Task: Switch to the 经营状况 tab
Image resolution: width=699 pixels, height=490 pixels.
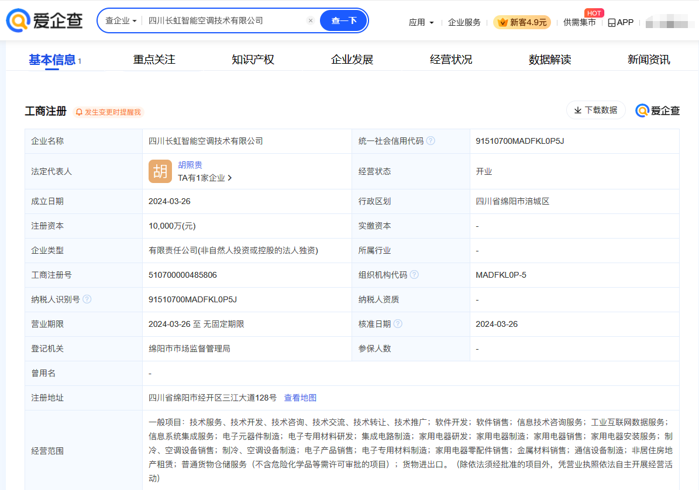Action: (451, 60)
